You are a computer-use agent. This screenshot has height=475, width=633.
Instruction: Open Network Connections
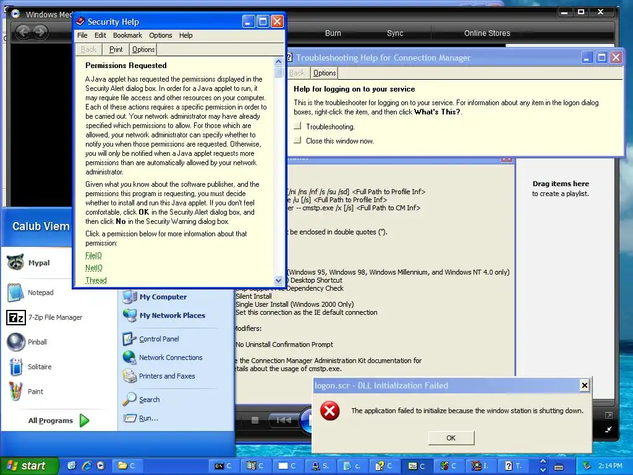click(163, 357)
